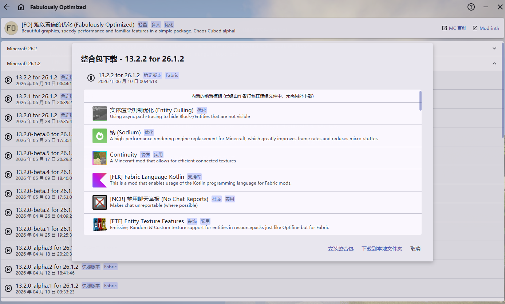Viewport: 505px width, 304px height.
Task: Click the ETF Entity Texture Features icon
Action: click(x=100, y=224)
